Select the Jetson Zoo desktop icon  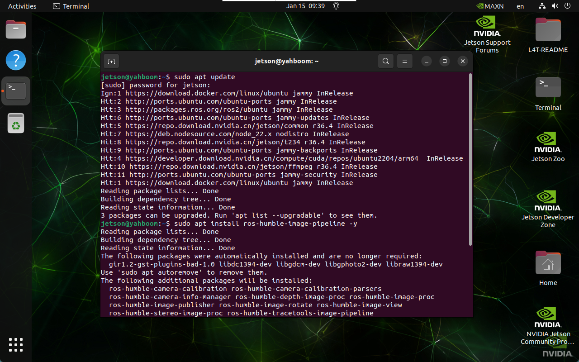[x=548, y=147]
